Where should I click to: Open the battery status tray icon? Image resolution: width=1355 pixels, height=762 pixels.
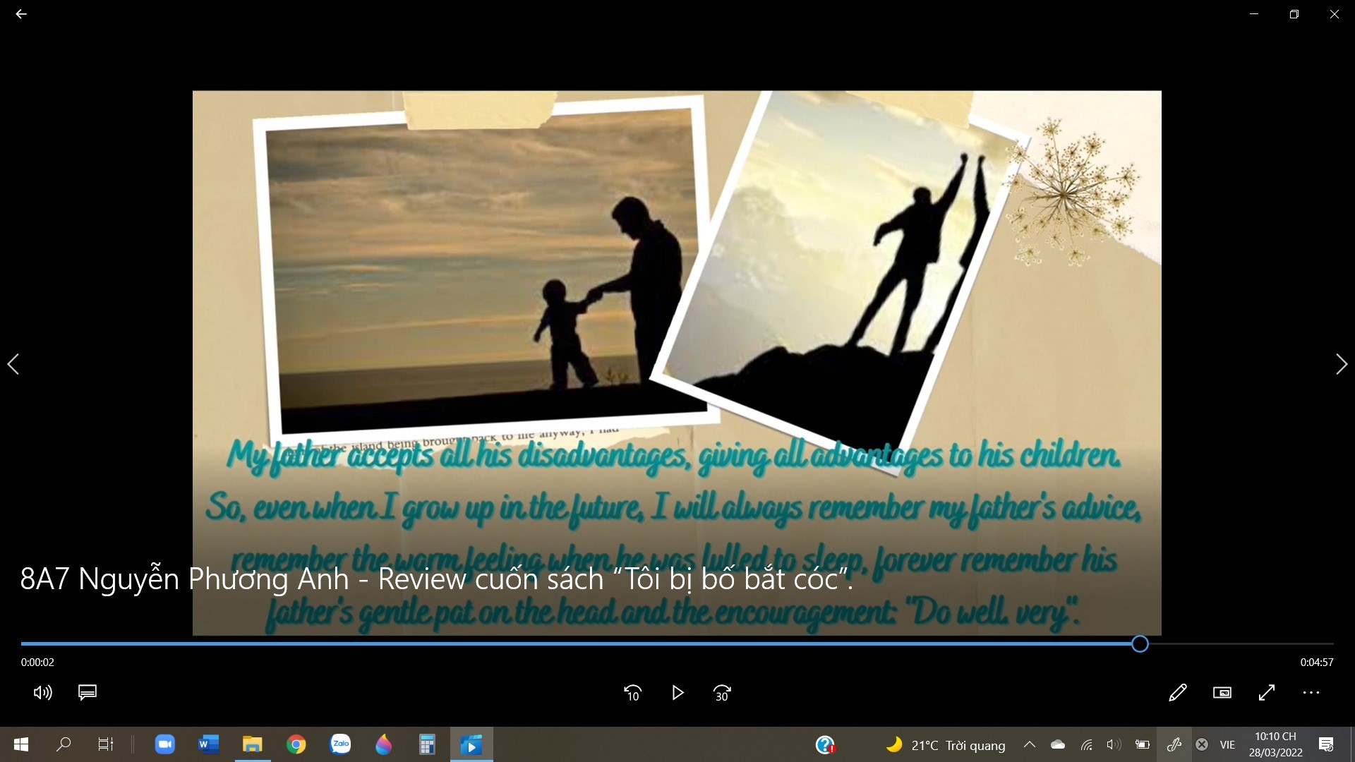[1142, 744]
